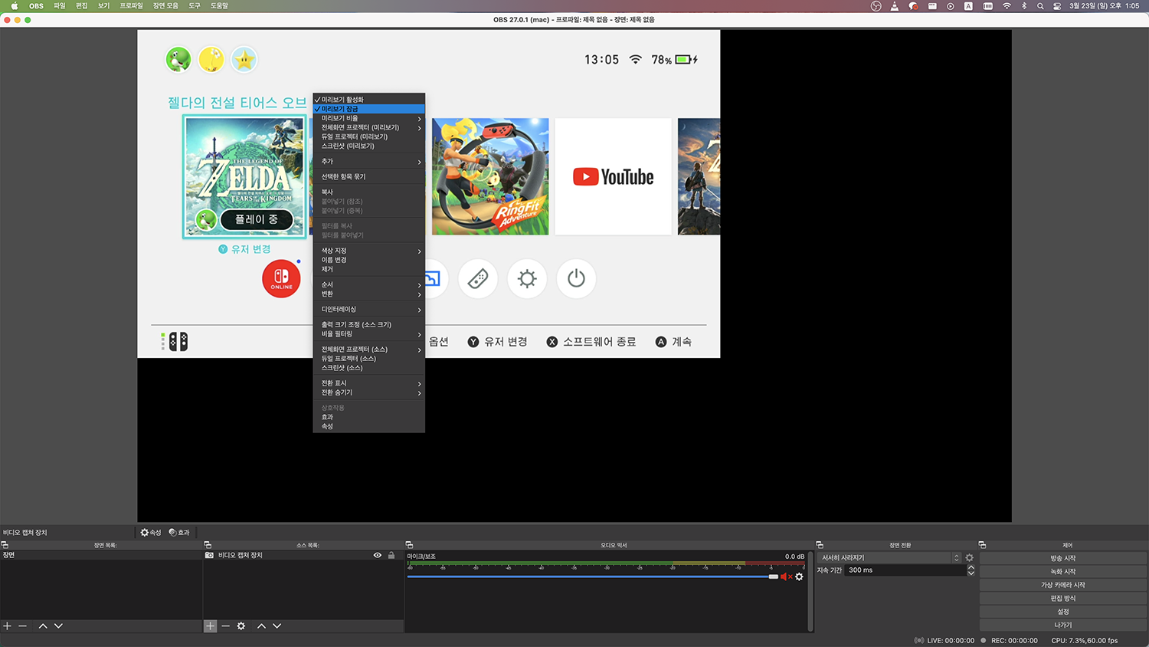Choose 스크린샷 (미리보기) from context menu

(368, 146)
